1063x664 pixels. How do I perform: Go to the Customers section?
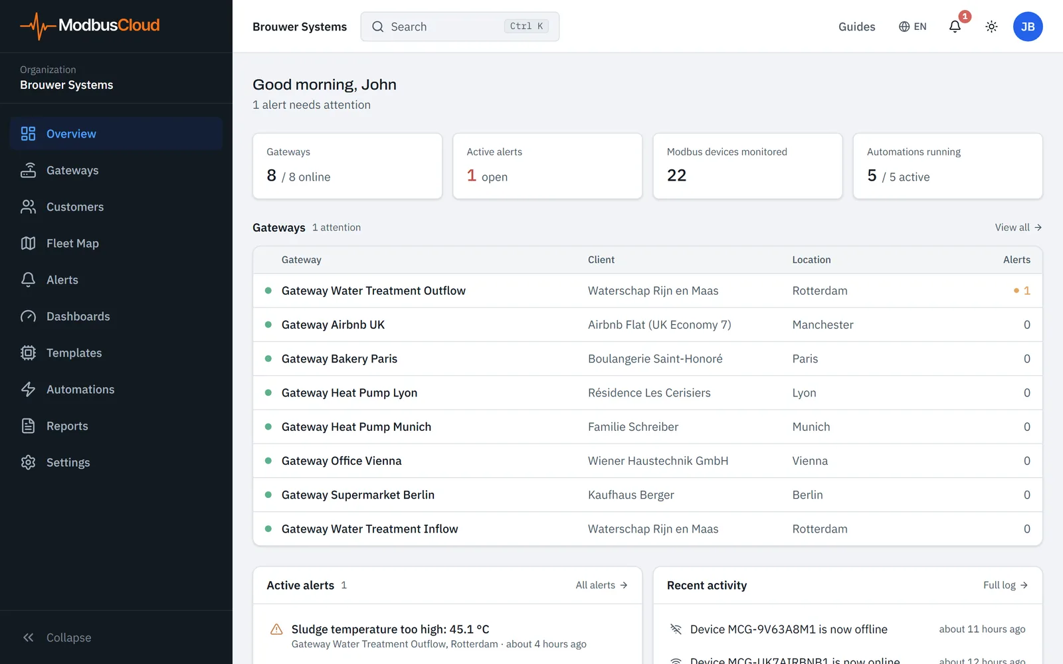[x=116, y=207]
